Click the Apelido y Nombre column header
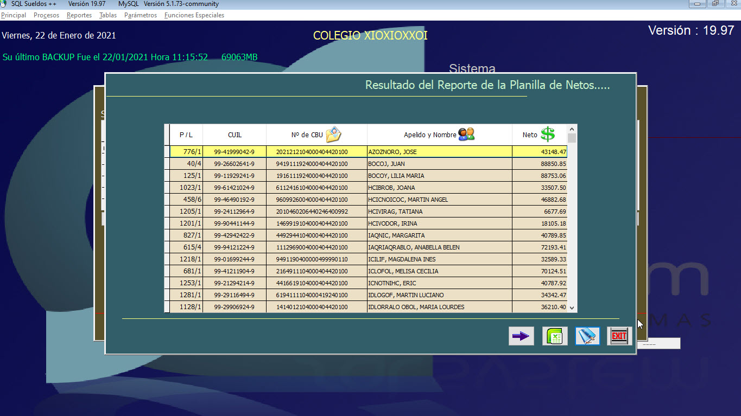741x416 pixels. [x=440, y=135]
